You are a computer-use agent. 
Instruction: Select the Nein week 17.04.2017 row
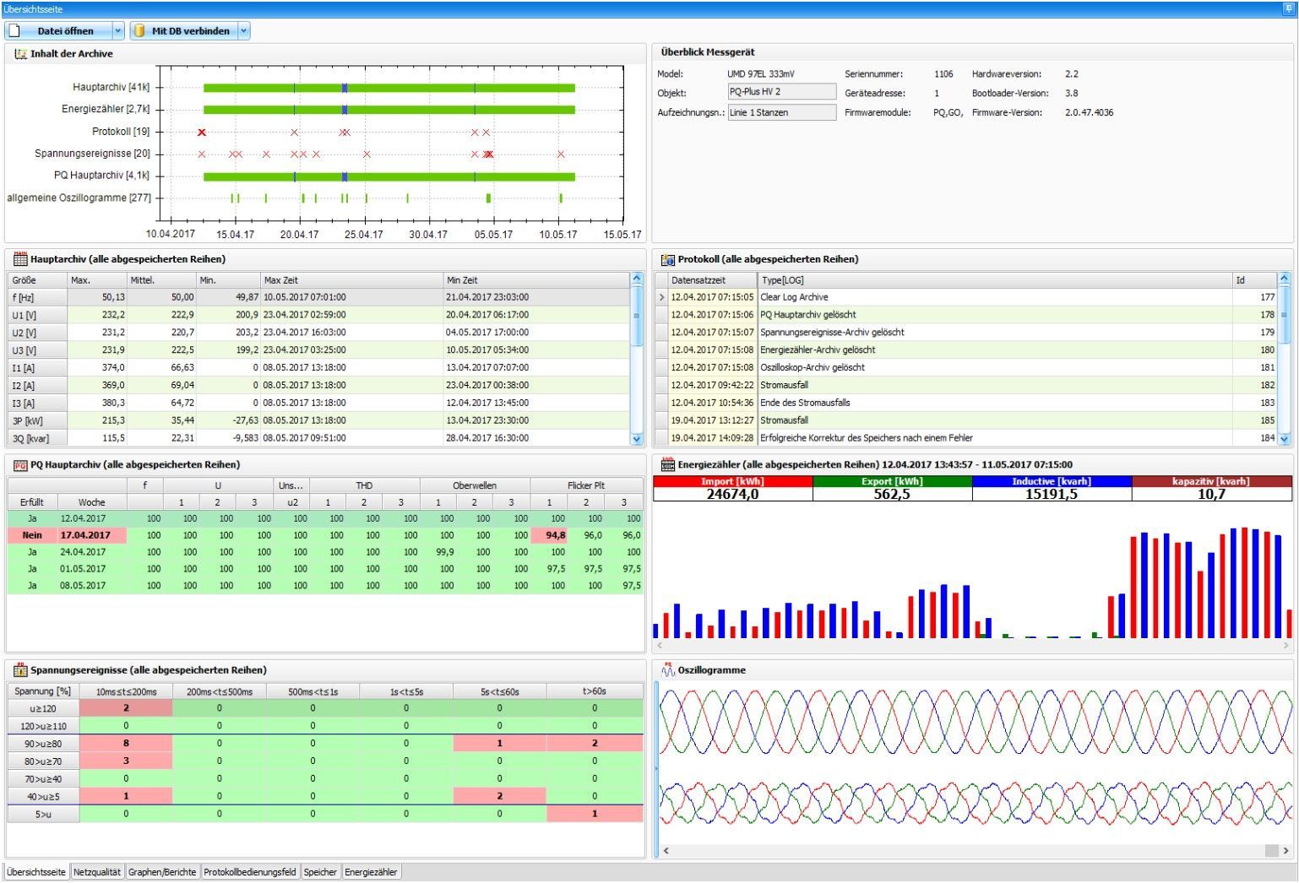pyautogui.click(x=325, y=535)
